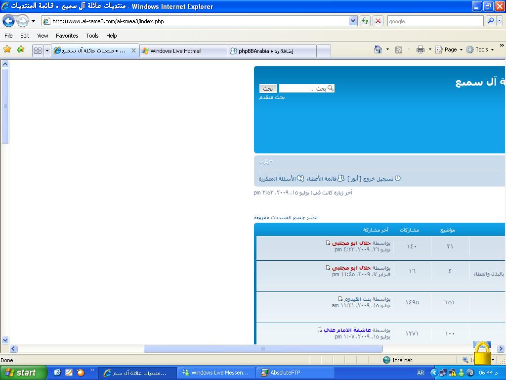Click the Refresh page icon

(x=365, y=21)
